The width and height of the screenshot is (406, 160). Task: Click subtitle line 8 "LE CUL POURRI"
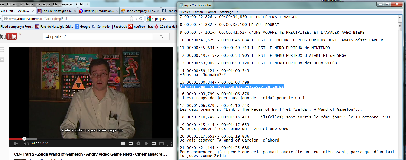point(229,25)
